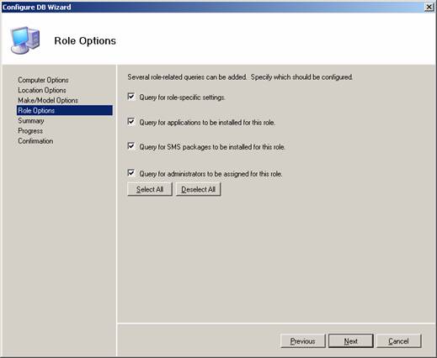Close the Configure DB Wizard window

(429, 7)
